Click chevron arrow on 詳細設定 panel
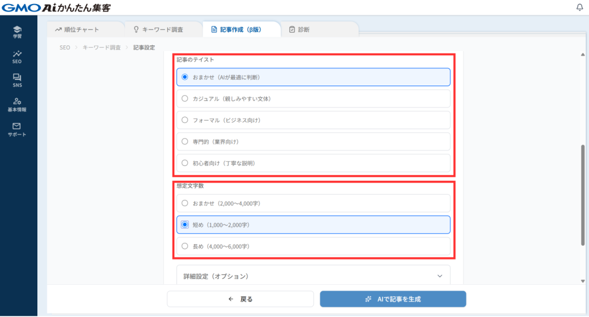Screen dimensions: 589x317 click(x=440, y=276)
